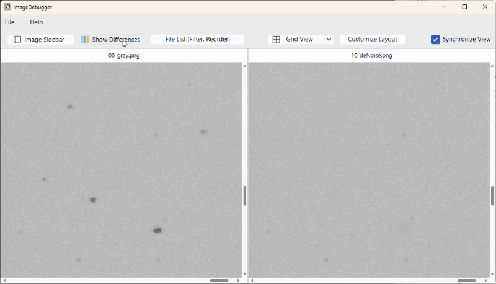Click the down arrow of 10_deNoise.png vertical scrollbar

tap(493, 273)
